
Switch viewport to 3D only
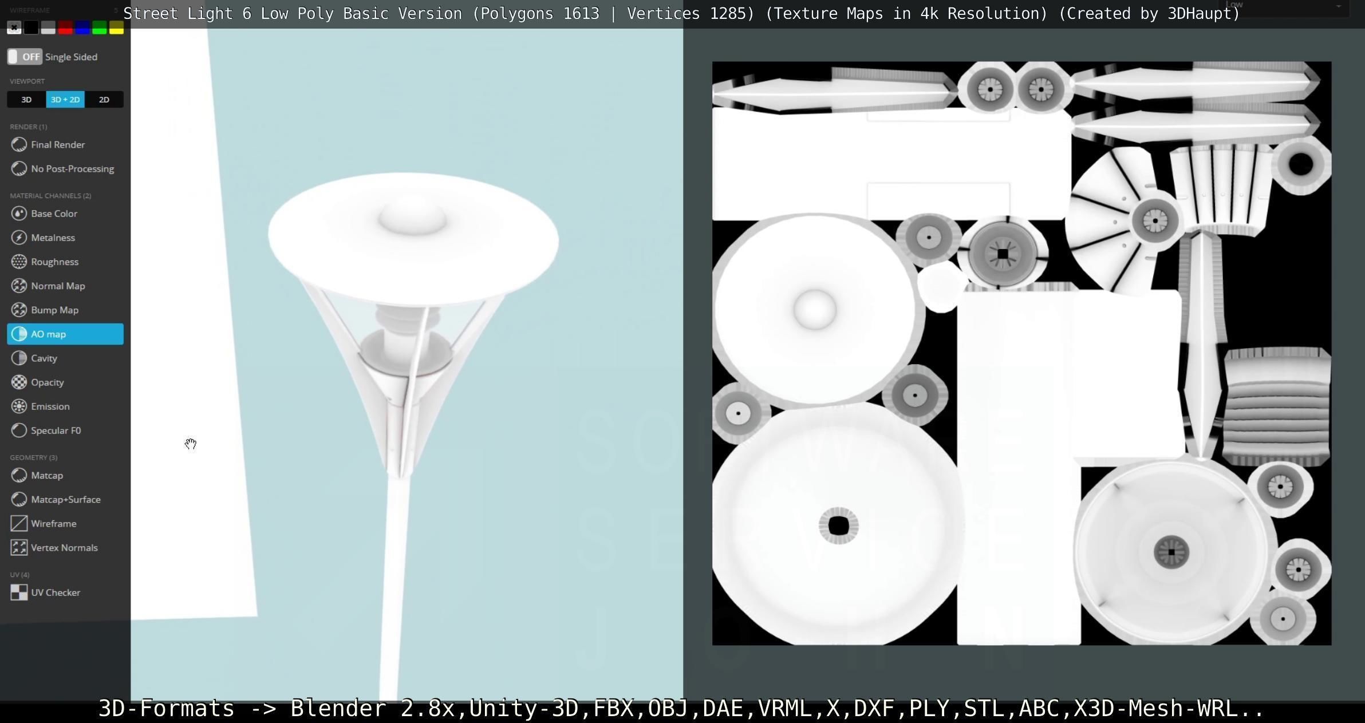[x=26, y=100]
